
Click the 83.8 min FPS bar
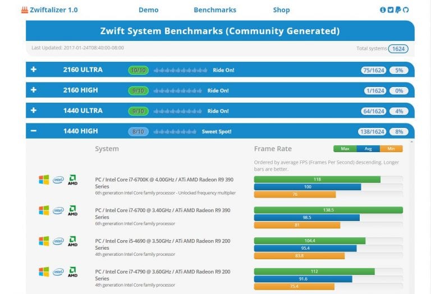(x=299, y=256)
